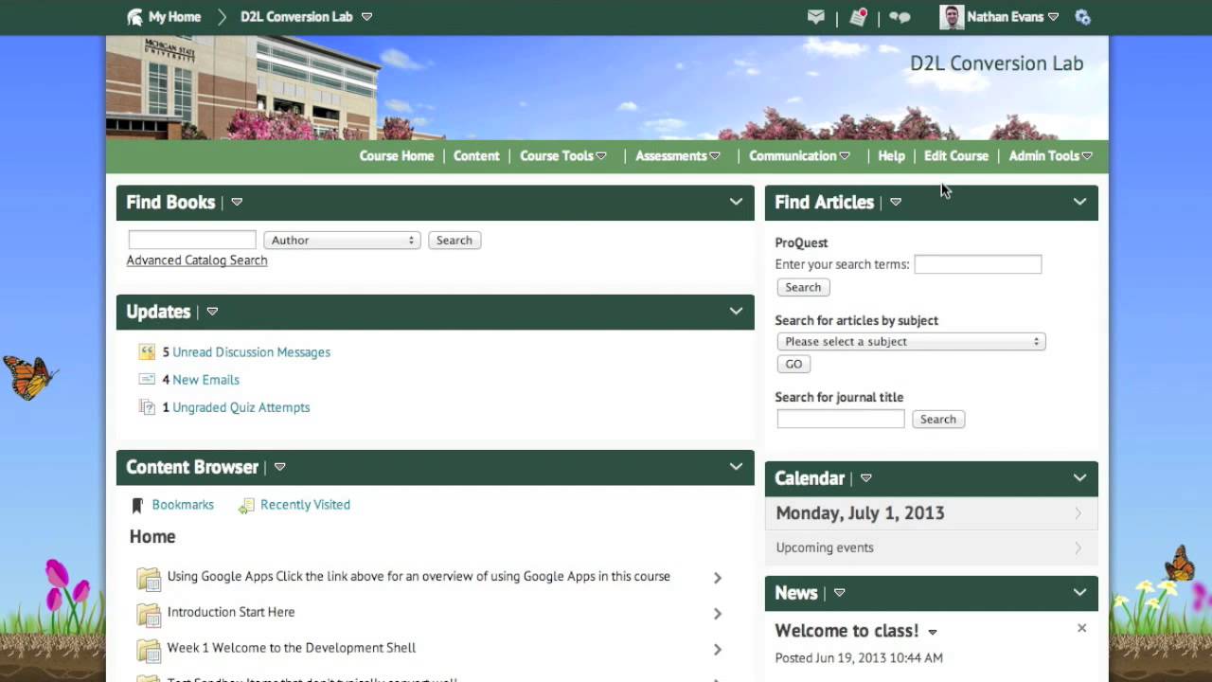
Task: Collapse the Find Articles widget
Action: [x=1079, y=202]
